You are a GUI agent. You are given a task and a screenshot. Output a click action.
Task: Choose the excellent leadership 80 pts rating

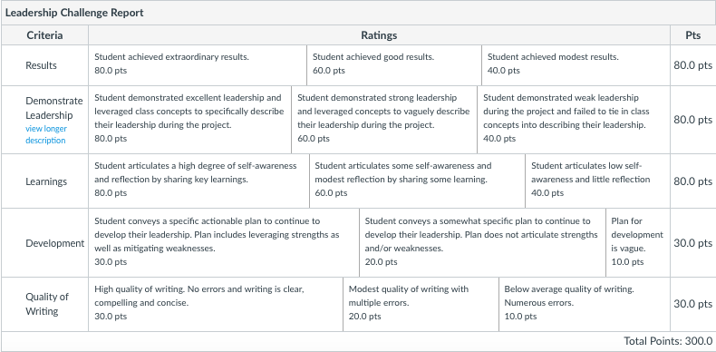(190, 120)
